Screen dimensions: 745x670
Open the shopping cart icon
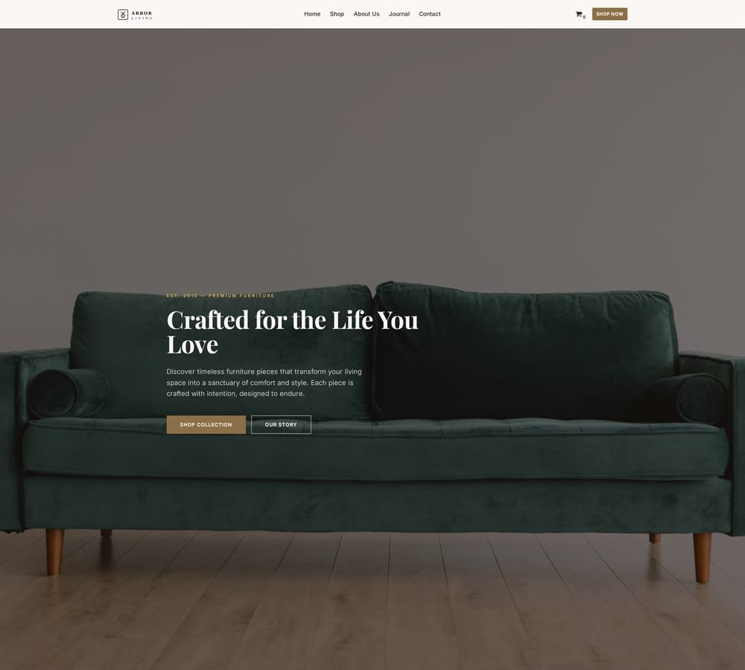(x=578, y=14)
